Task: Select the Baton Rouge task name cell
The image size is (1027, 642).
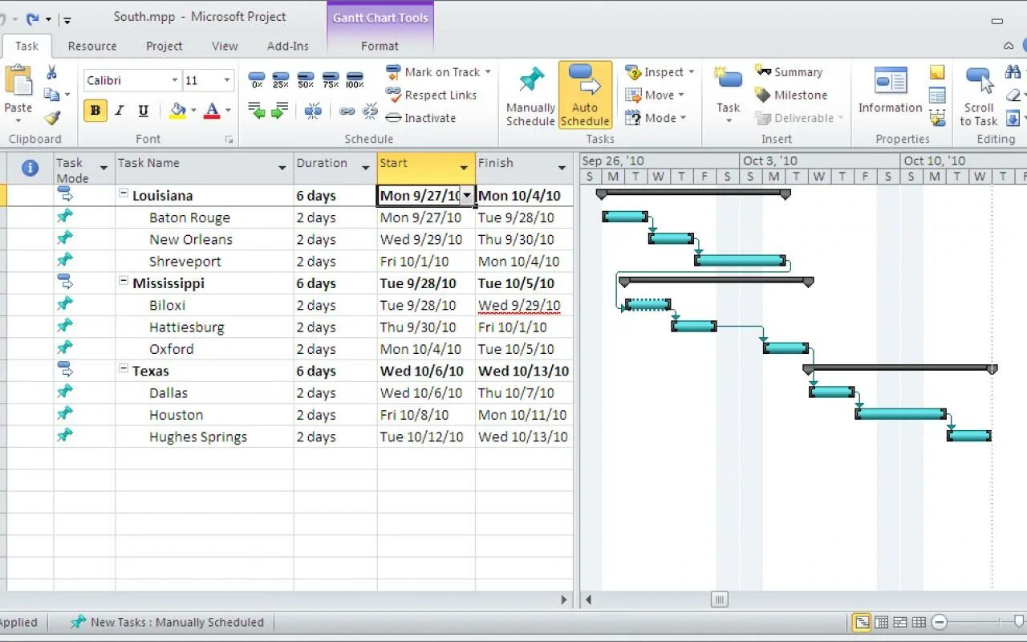Action: (205, 217)
